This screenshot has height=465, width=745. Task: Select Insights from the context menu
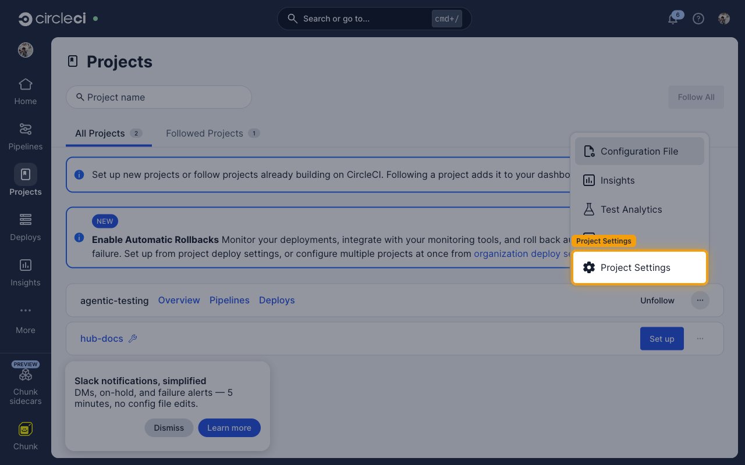640,180
